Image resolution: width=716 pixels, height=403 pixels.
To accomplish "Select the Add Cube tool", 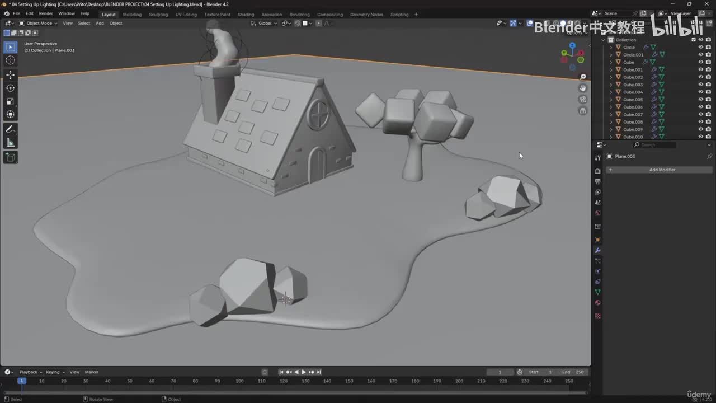I will pos(10,158).
